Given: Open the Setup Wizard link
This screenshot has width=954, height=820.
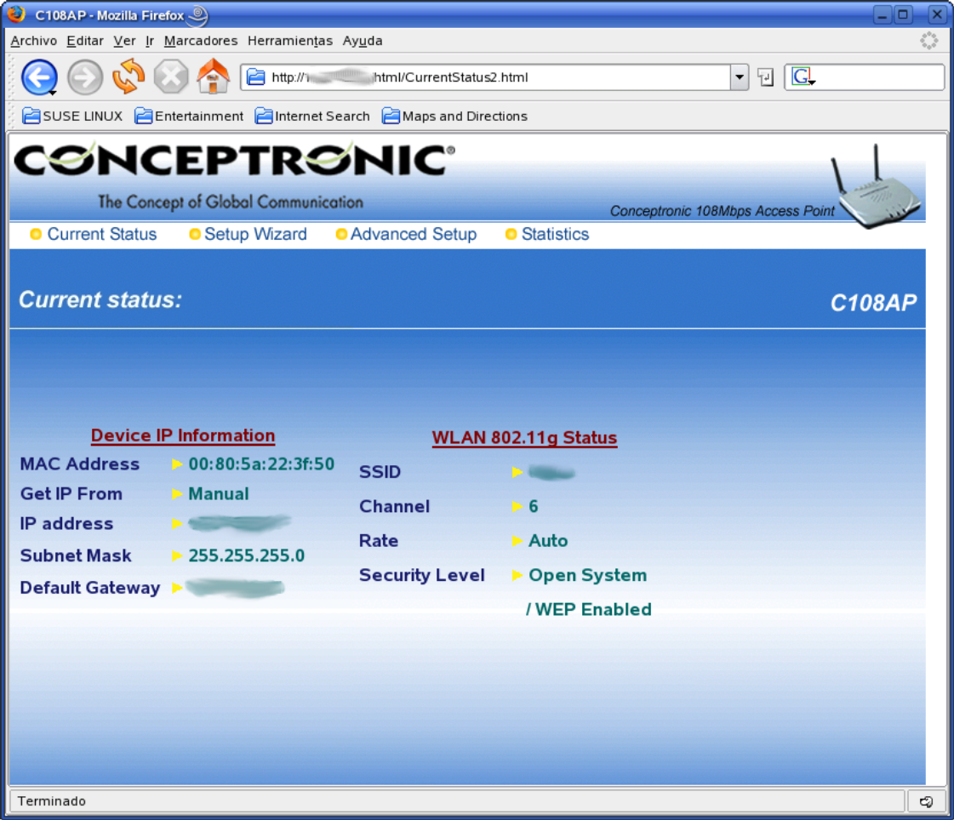Looking at the screenshot, I should coord(255,234).
